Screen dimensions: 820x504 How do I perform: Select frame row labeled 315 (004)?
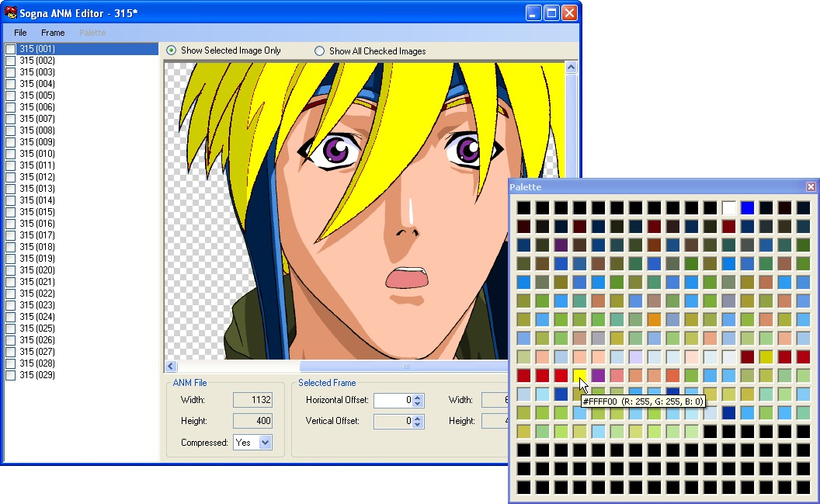37,84
